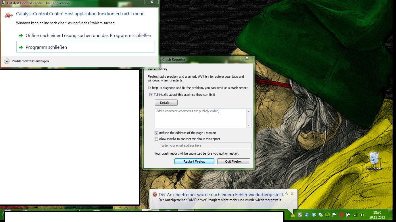The height and width of the screenshot is (222, 396).
Task: Click the 'Add a comment' text area
Action: coord(201,118)
